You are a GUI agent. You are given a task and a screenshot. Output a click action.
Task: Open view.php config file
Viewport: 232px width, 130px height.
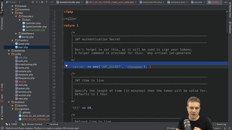tap(21, 99)
